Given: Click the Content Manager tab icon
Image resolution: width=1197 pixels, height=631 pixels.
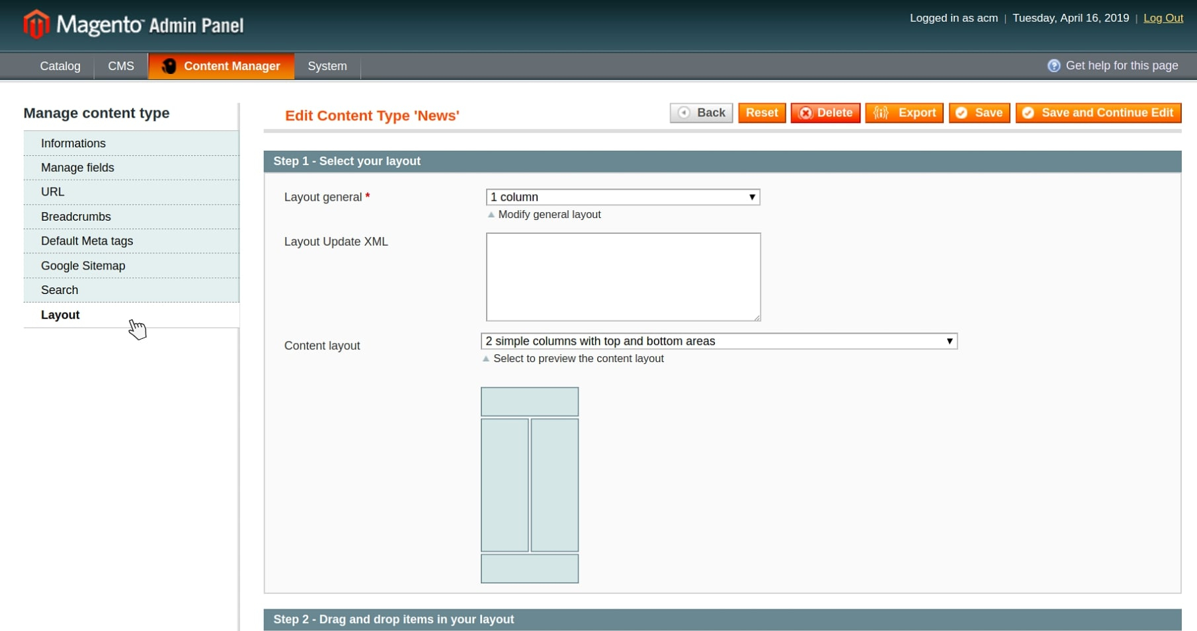Looking at the screenshot, I should click(169, 66).
